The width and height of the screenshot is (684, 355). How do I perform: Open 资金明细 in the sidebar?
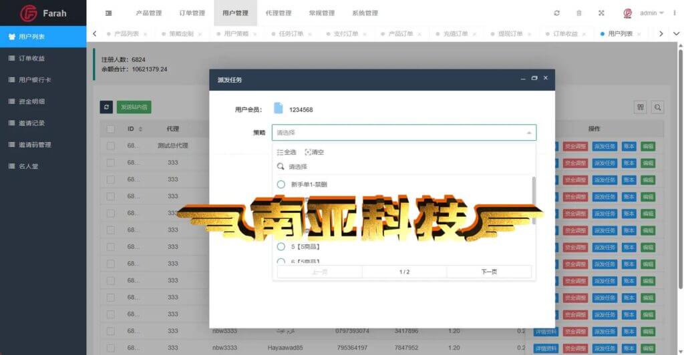[43, 101]
